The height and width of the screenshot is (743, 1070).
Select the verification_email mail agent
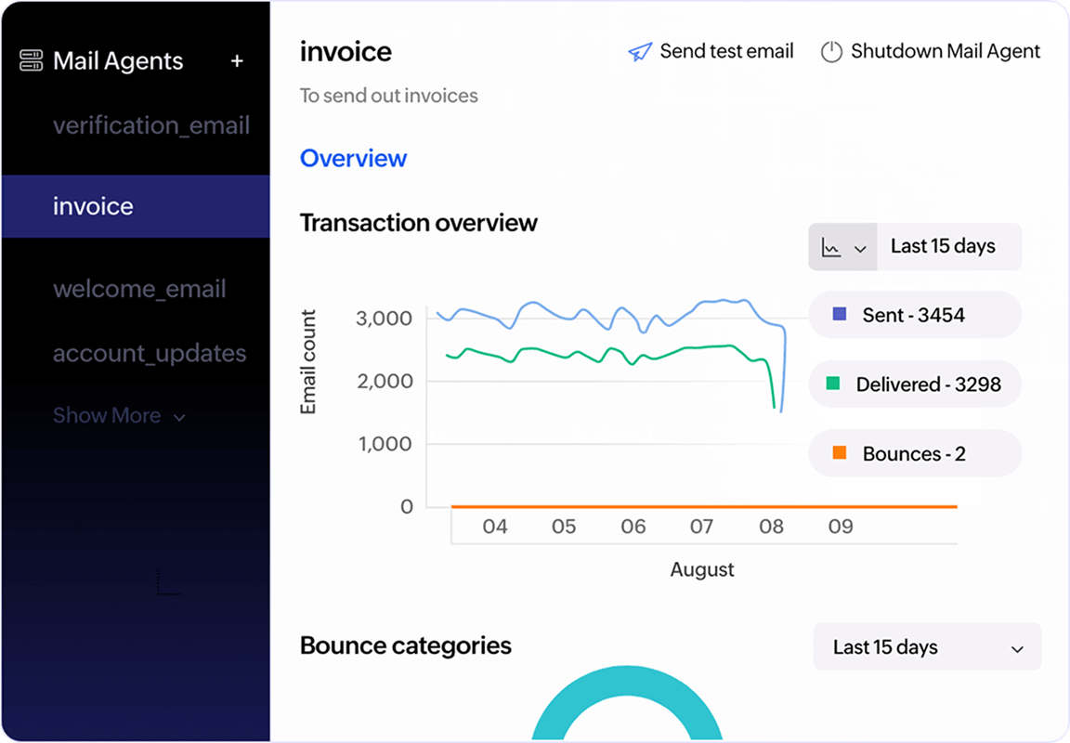(151, 125)
